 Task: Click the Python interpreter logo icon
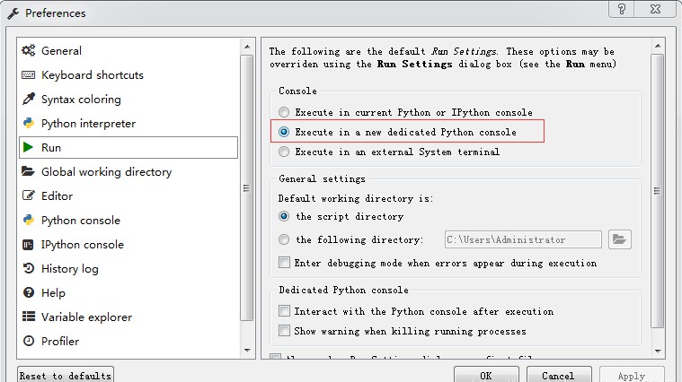point(28,124)
